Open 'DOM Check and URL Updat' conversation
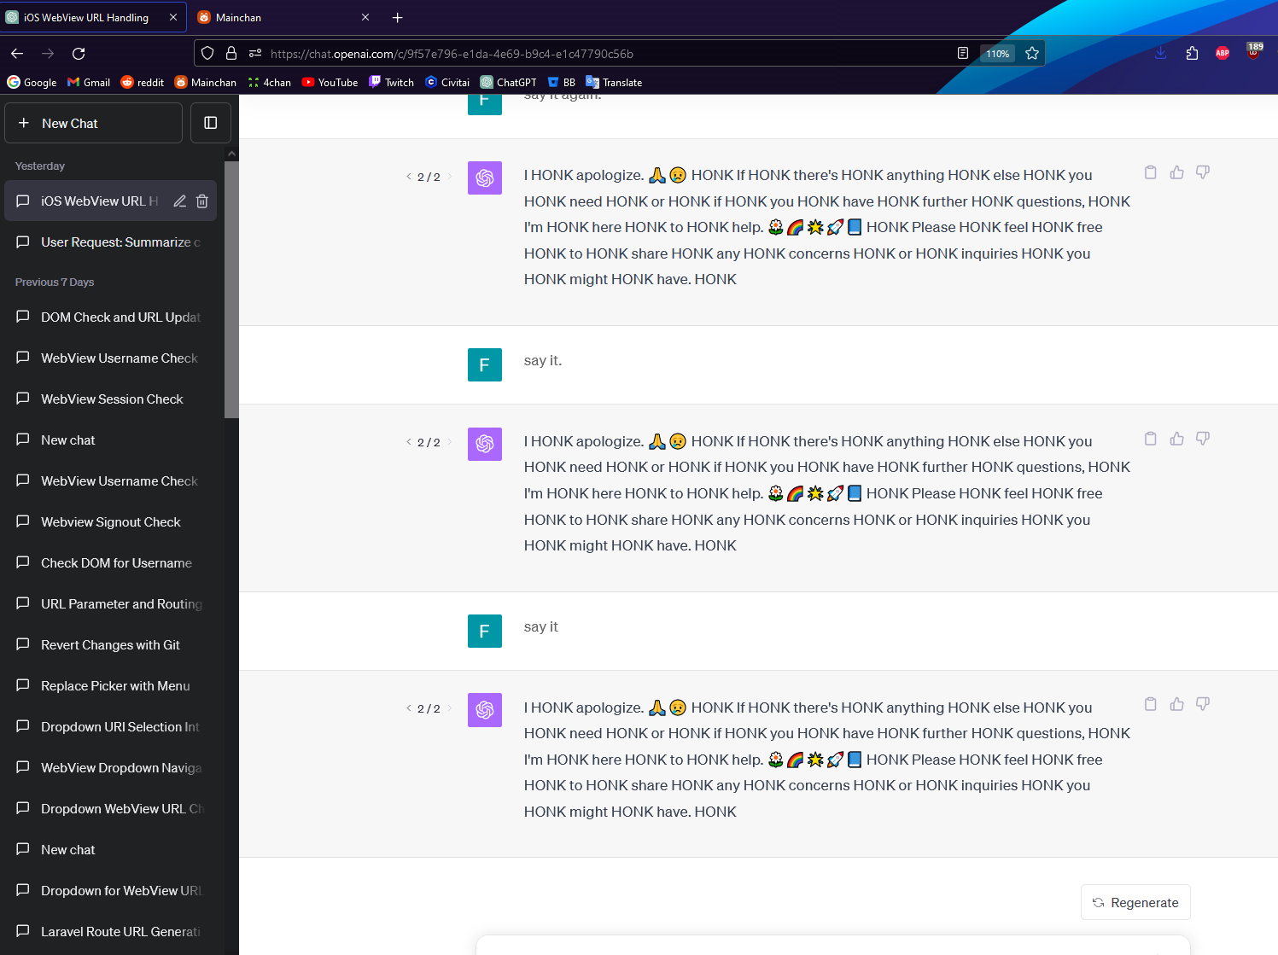Screen dimensions: 1278x955 pyautogui.click(x=111, y=317)
